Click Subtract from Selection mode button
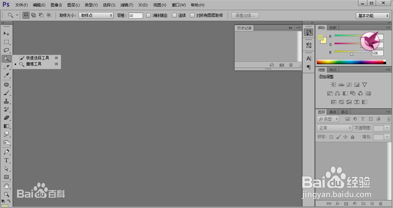 41,15
